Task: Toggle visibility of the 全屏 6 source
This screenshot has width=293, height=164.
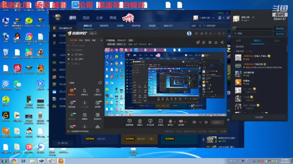Action: coord(68,59)
